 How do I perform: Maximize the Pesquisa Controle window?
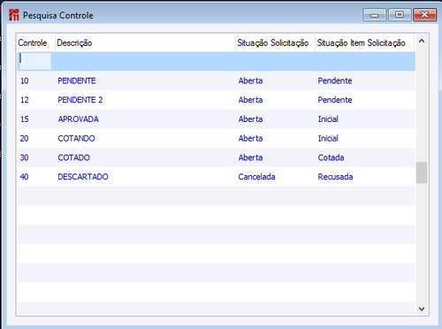(400, 15)
